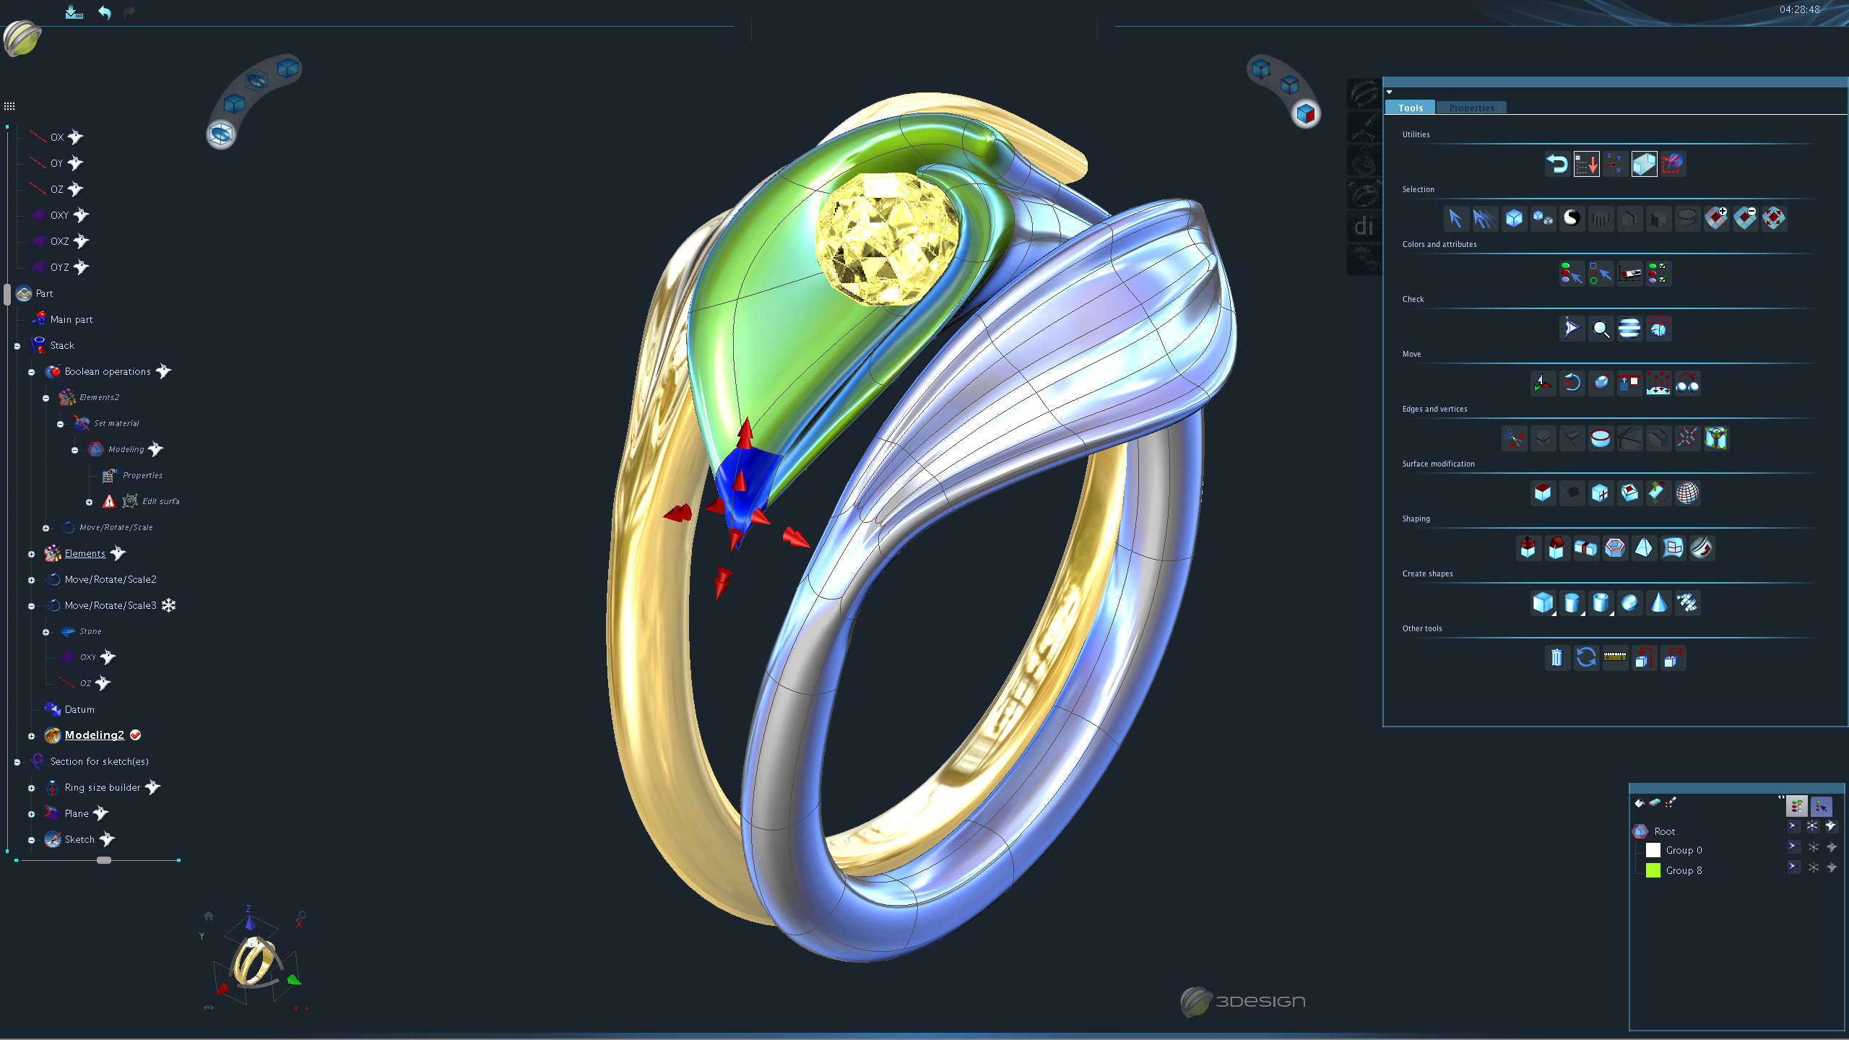Click the yin-yang invert selection icon
1849x1040 pixels.
[x=1572, y=218]
